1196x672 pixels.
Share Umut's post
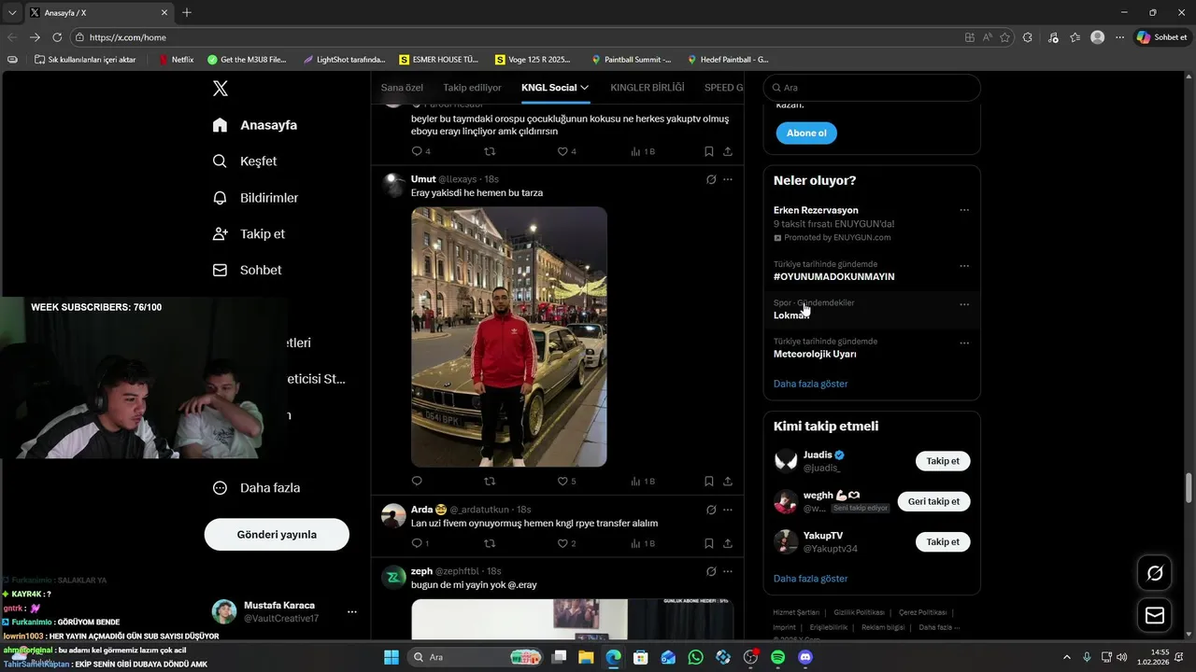728,482
